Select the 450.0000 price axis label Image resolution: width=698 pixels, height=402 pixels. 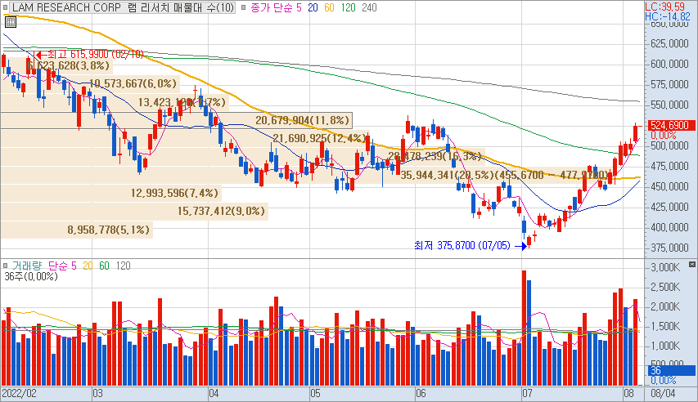coord(669,187)
